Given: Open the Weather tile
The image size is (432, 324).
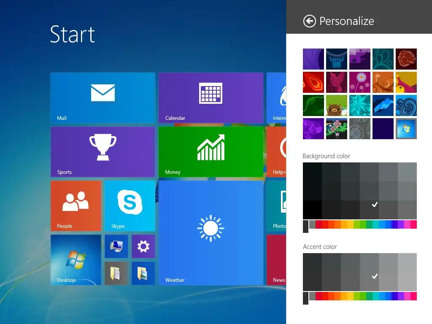Looking at the screenshot, I should [x=211, y=233].
